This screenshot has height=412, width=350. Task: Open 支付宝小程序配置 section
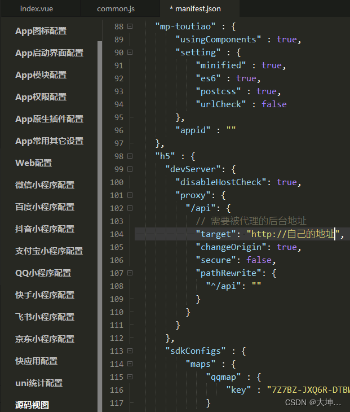click(x=49, y=251)
